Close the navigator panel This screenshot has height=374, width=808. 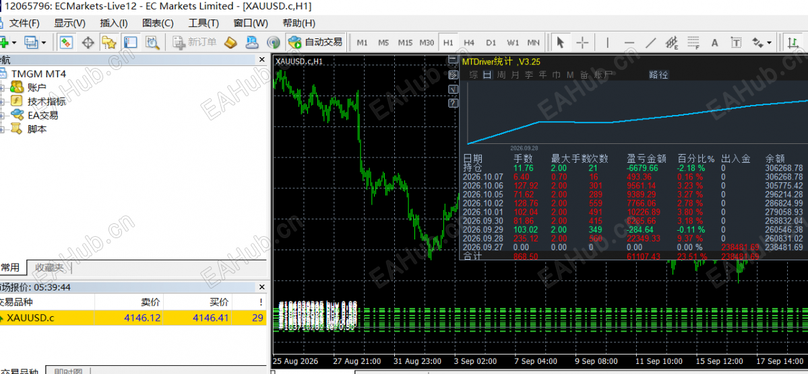coord(261,60)
